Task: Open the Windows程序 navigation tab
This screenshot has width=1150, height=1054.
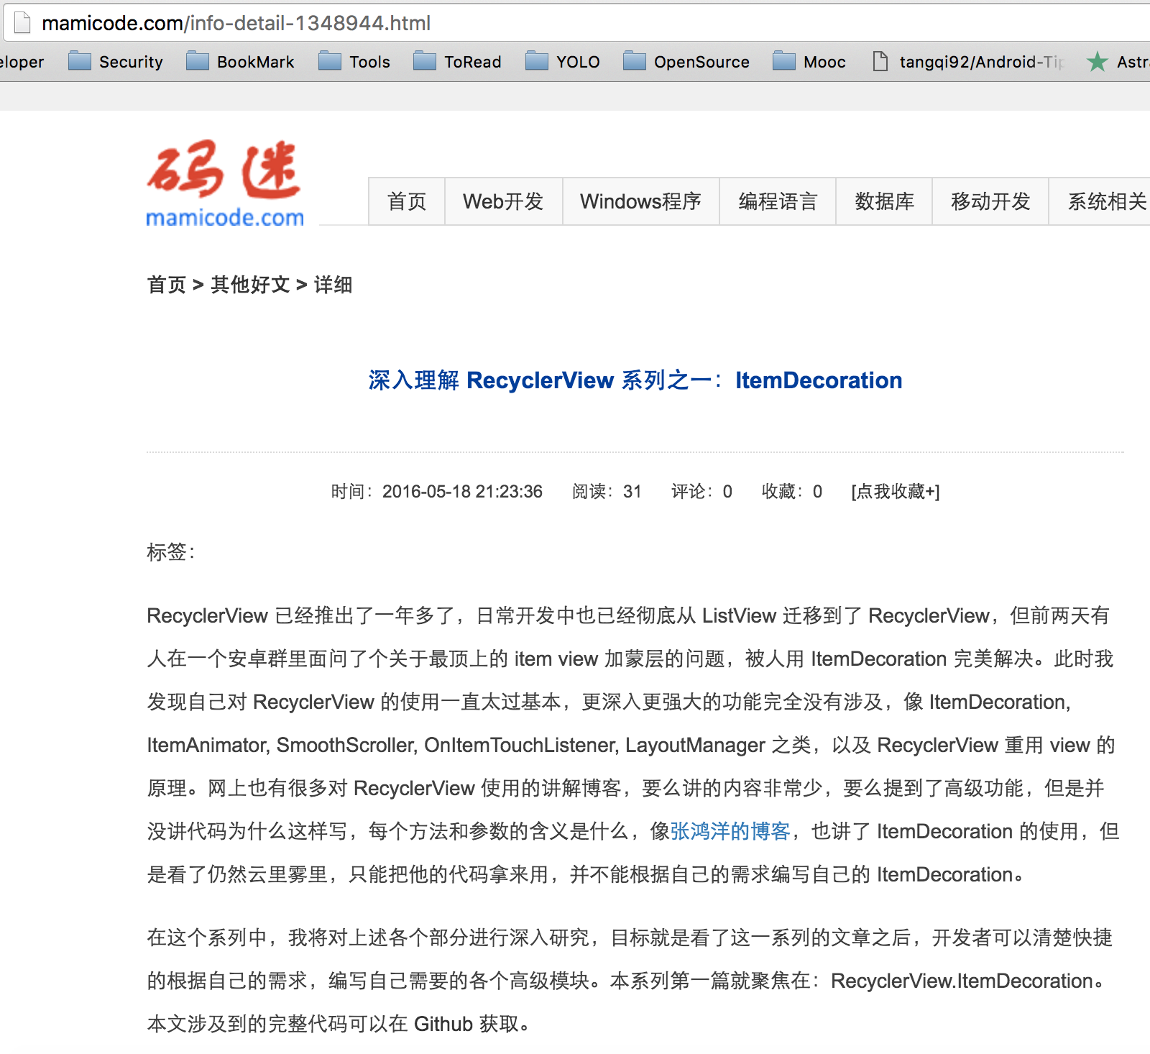Action: click(x=640, y=201)
